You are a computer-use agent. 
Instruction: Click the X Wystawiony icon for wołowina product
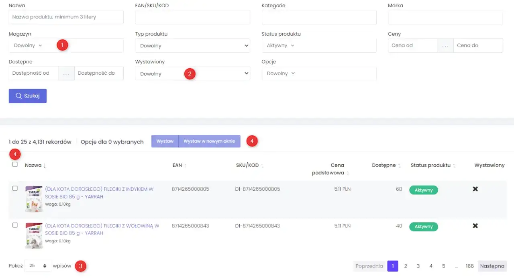click(x=475, y=226)
